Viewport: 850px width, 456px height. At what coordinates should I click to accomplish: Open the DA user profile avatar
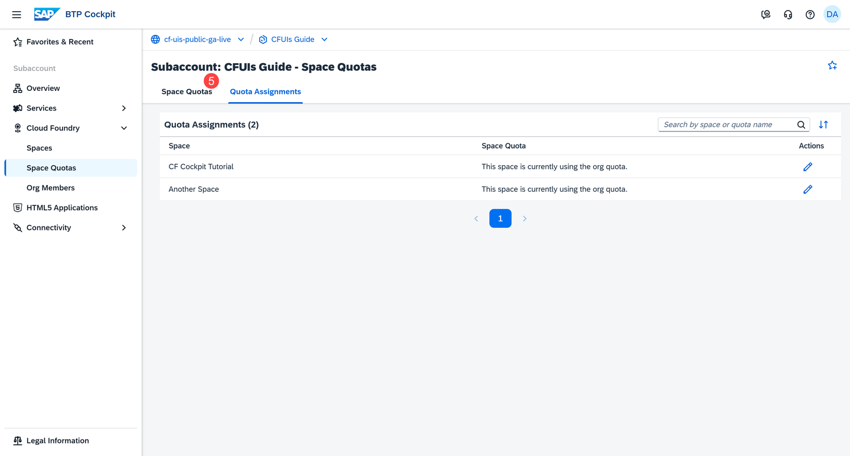coord(832,15)
